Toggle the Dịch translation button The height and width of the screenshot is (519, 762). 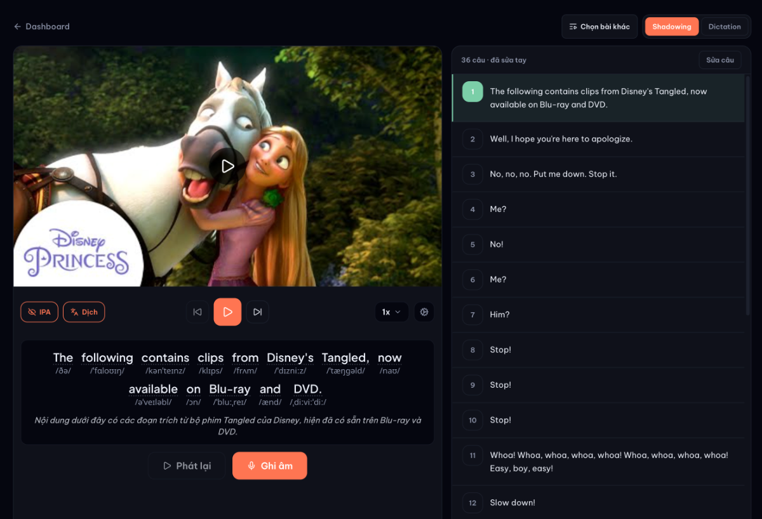(x=84, y=312)
